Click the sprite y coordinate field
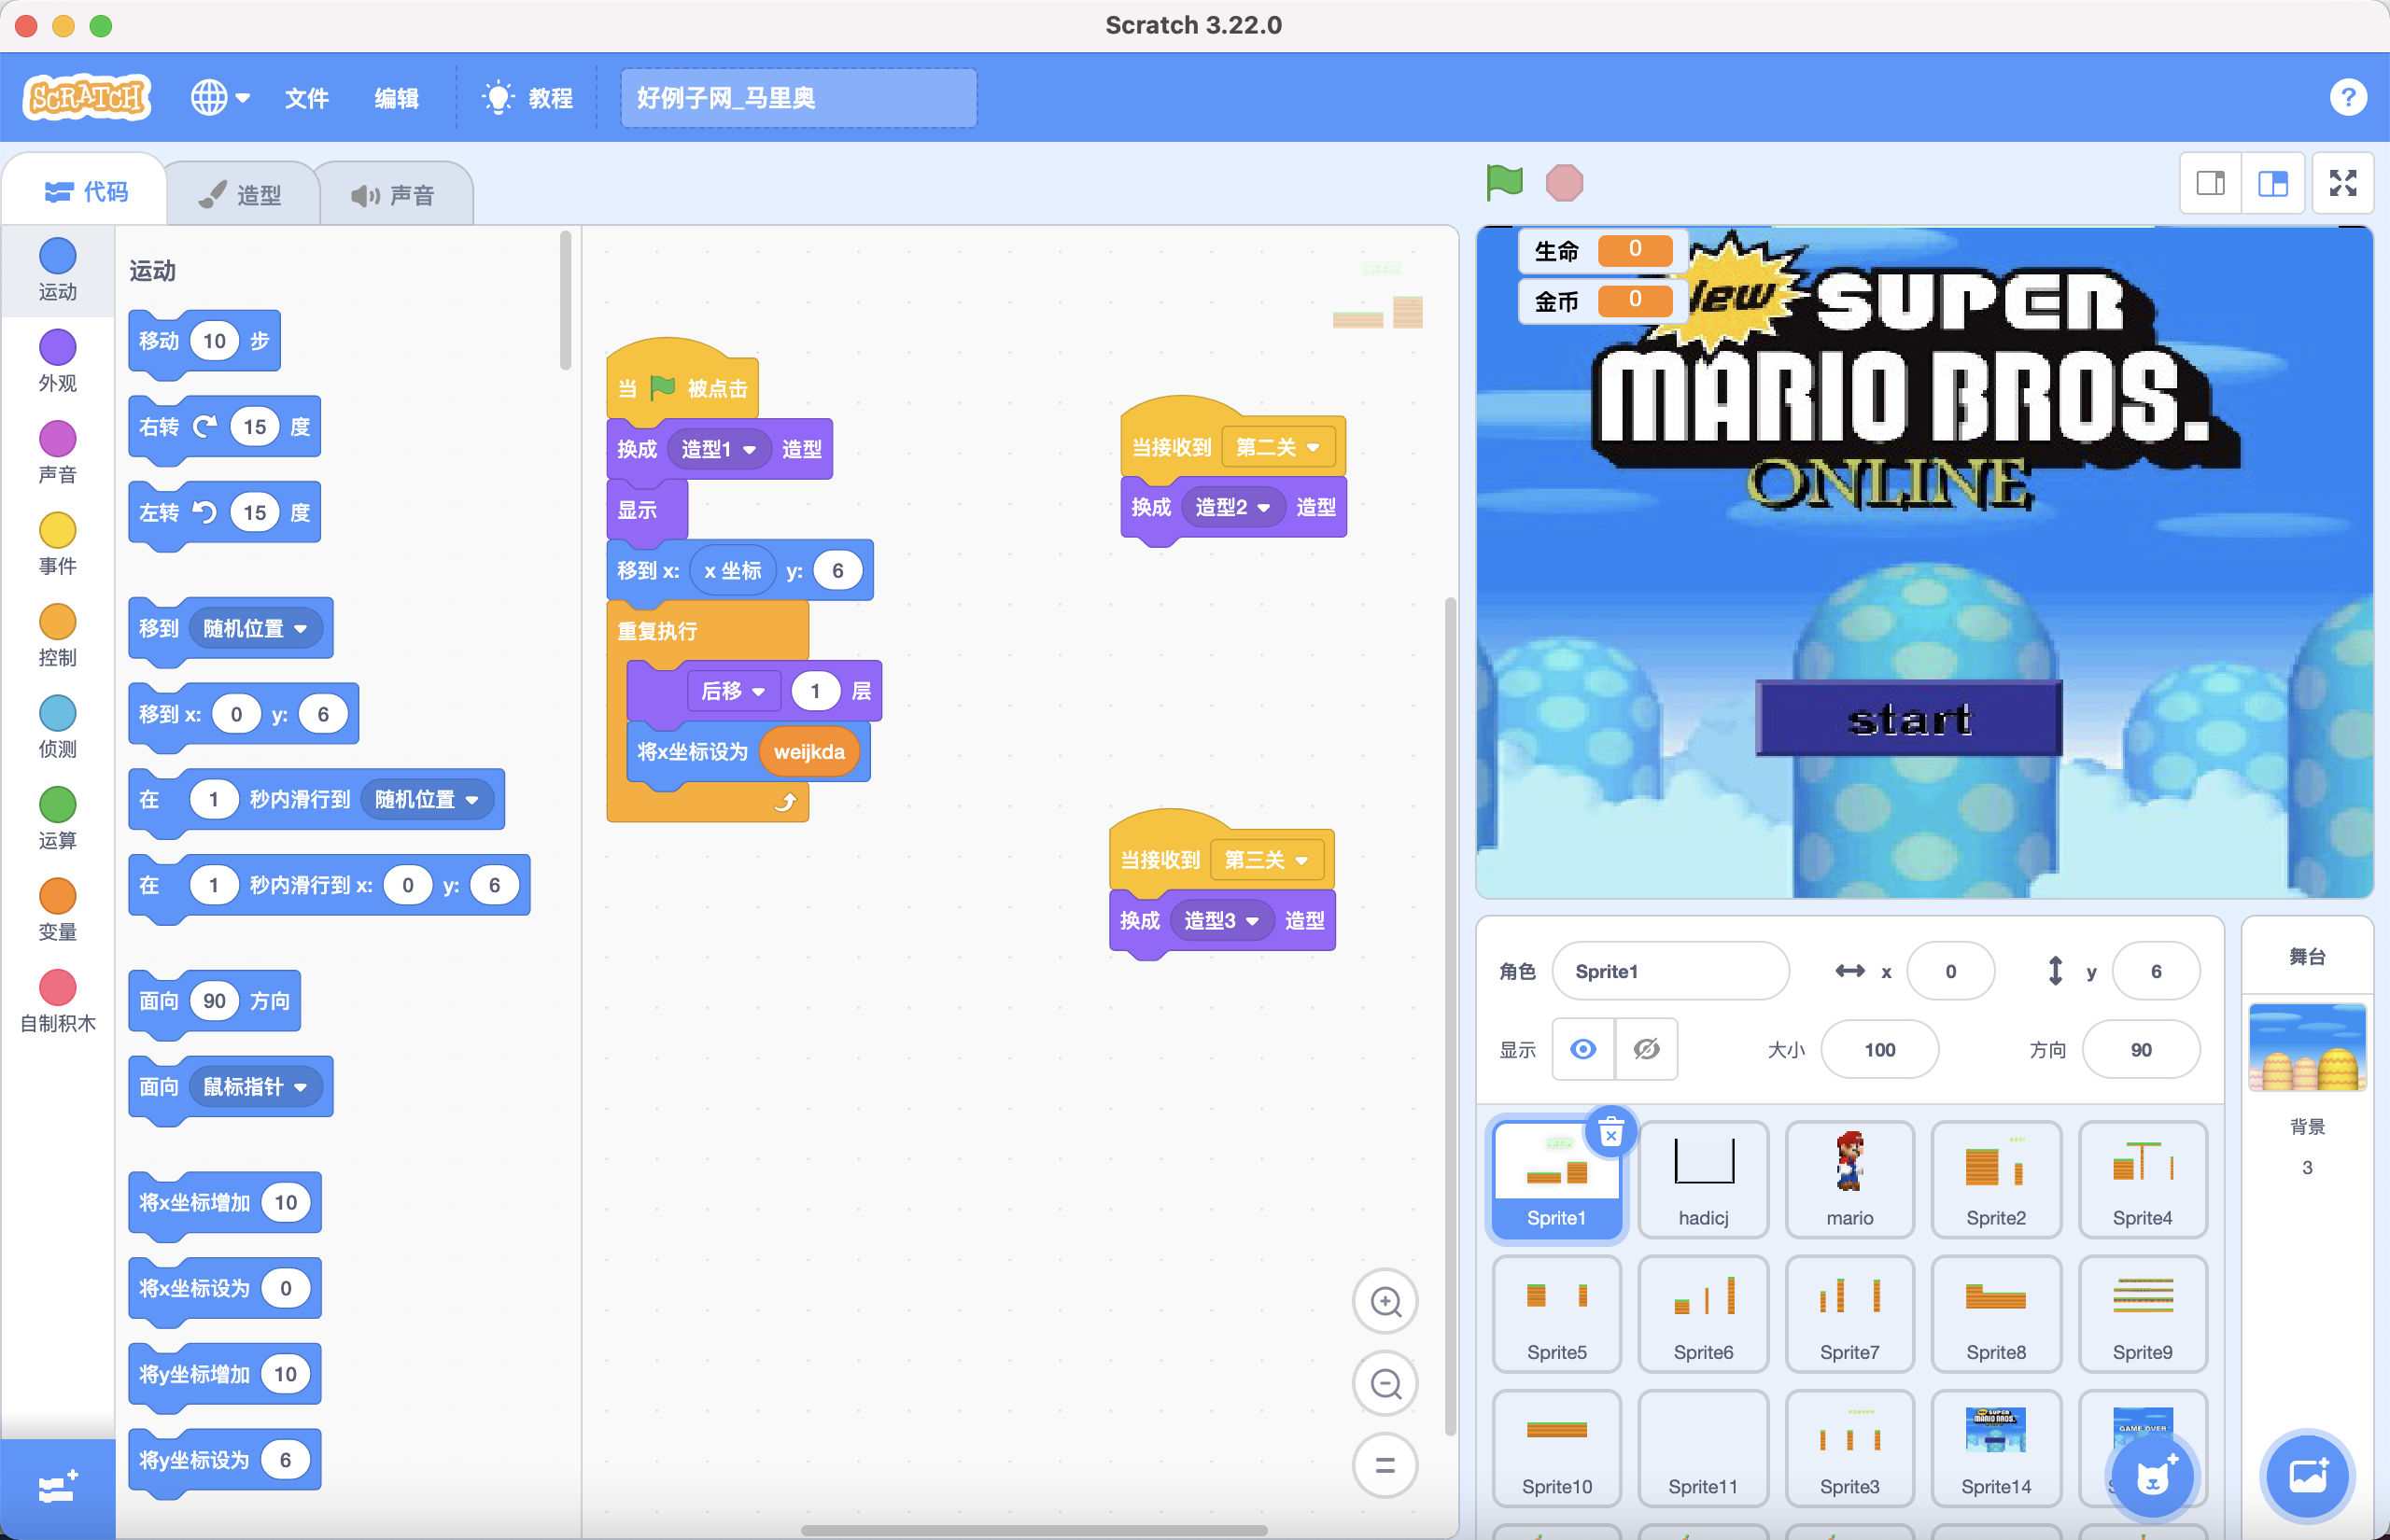 pos(2156,970)
